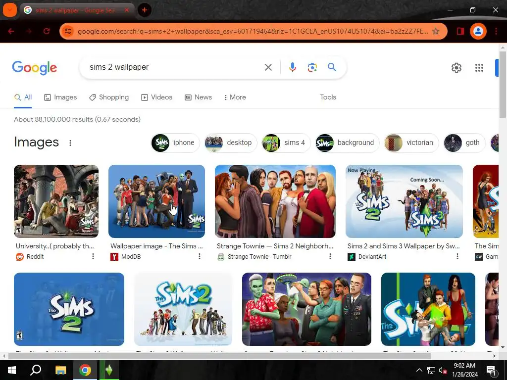
Task: Open 'University..( probably th...' Reddit link
Action: (x=55, y=246)
